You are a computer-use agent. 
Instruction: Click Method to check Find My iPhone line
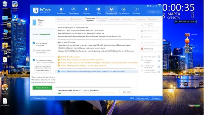coord(82,65)
